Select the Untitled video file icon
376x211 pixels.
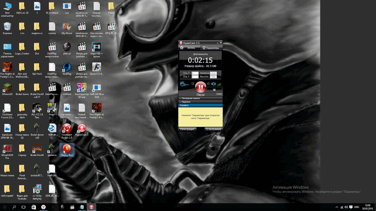point(67,89)
